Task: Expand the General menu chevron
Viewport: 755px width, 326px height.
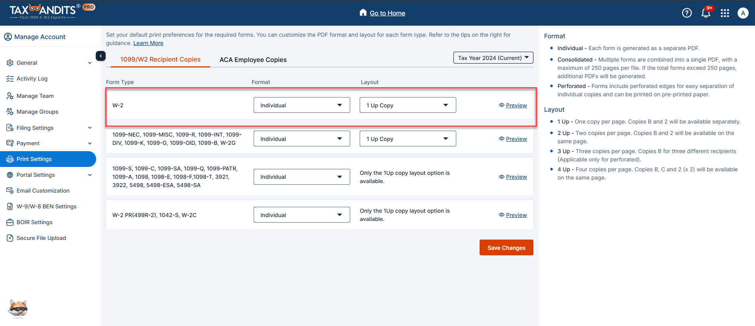Action: pos(90,63)
